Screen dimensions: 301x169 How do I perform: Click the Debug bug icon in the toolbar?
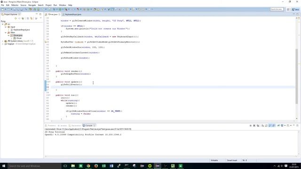coord(55,9)
